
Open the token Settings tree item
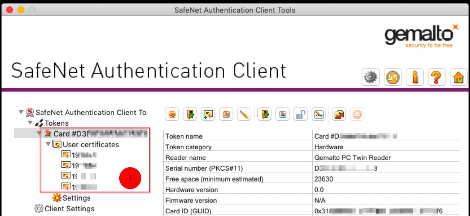pyautogui.click(x=72, y=198)
